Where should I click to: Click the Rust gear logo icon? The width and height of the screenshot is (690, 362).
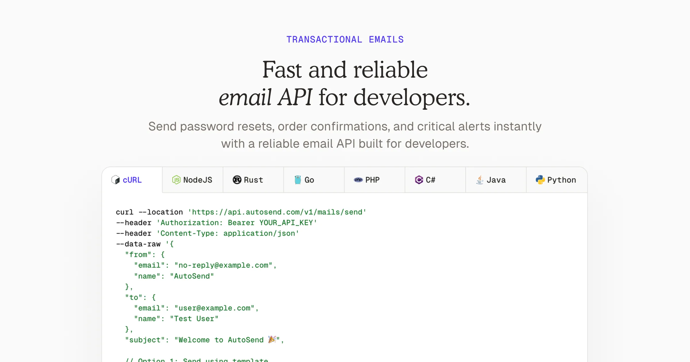coord(237,180)
